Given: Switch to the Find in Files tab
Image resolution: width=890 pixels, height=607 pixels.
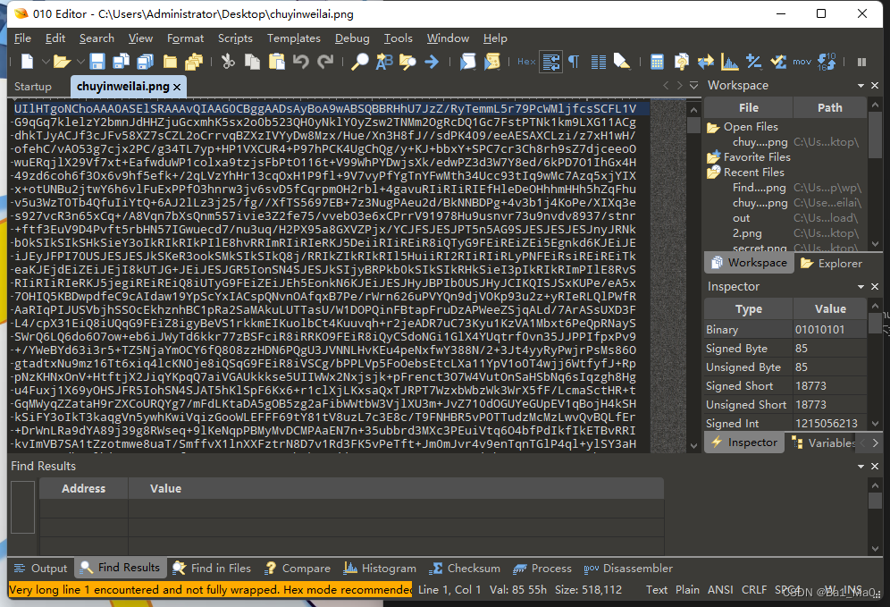Looking at the screenshot, I should click(212, 568).
